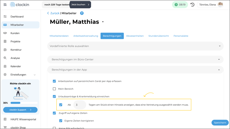Uncheck Zugriff auf eigene Zeiten
230x129 pixels.
pos(54,113)
